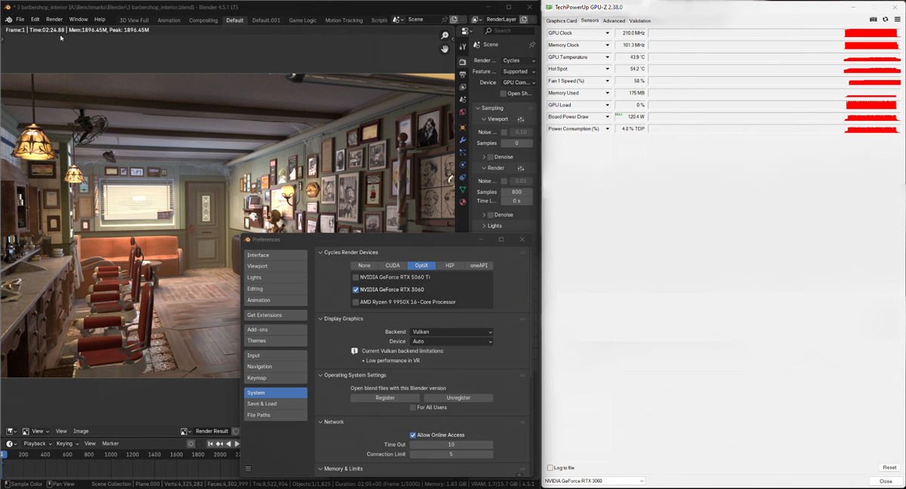Open the Display Graphics Backend Vulkan dropdown
The image size is (906, 489).
click(x=451, y=332)
